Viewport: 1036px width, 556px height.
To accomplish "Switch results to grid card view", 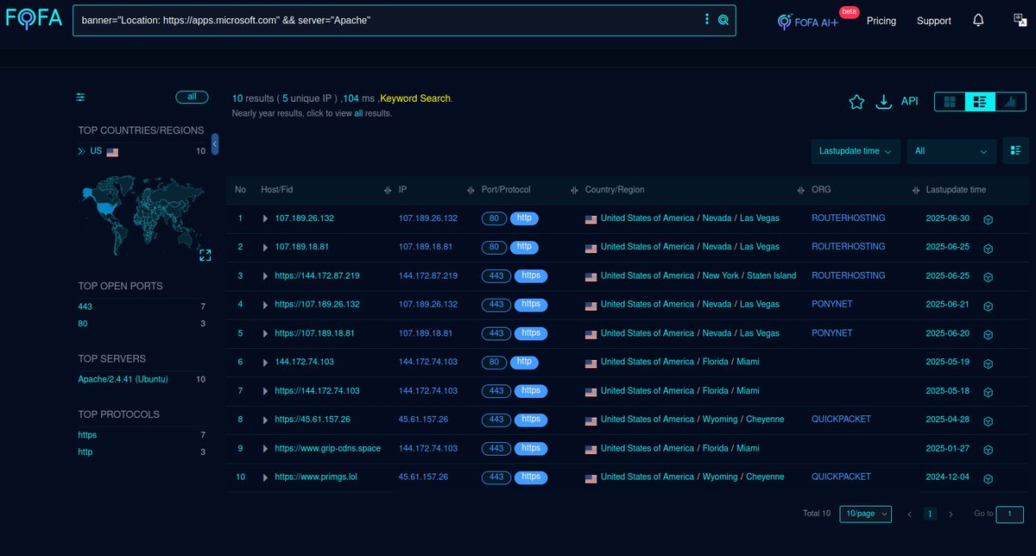I will 949,101.
